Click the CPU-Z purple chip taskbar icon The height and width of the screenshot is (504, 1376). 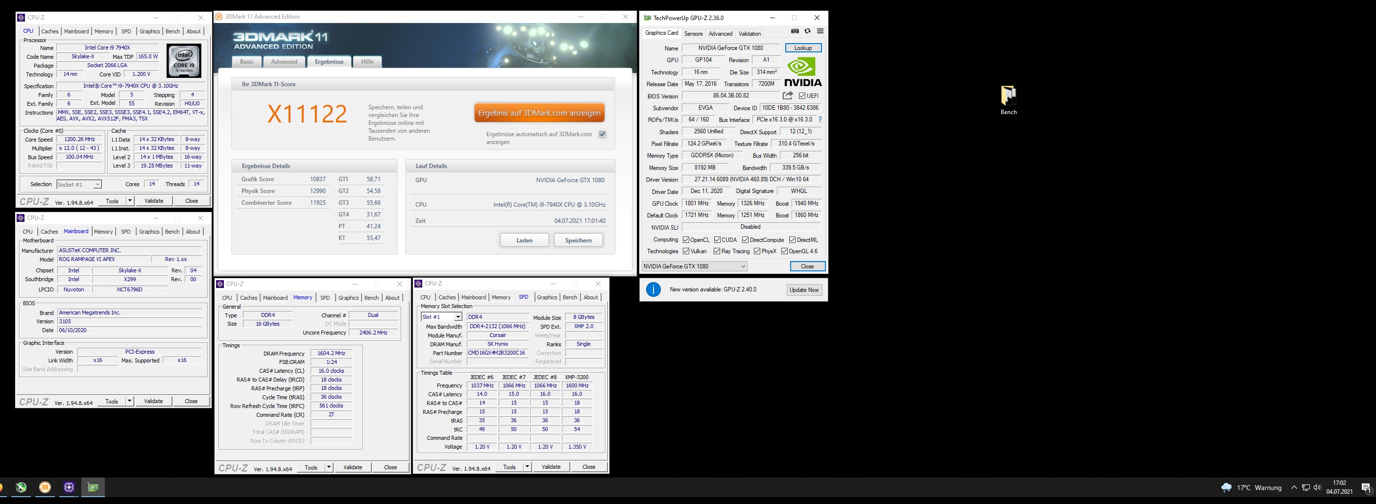[x=69, y=487]
